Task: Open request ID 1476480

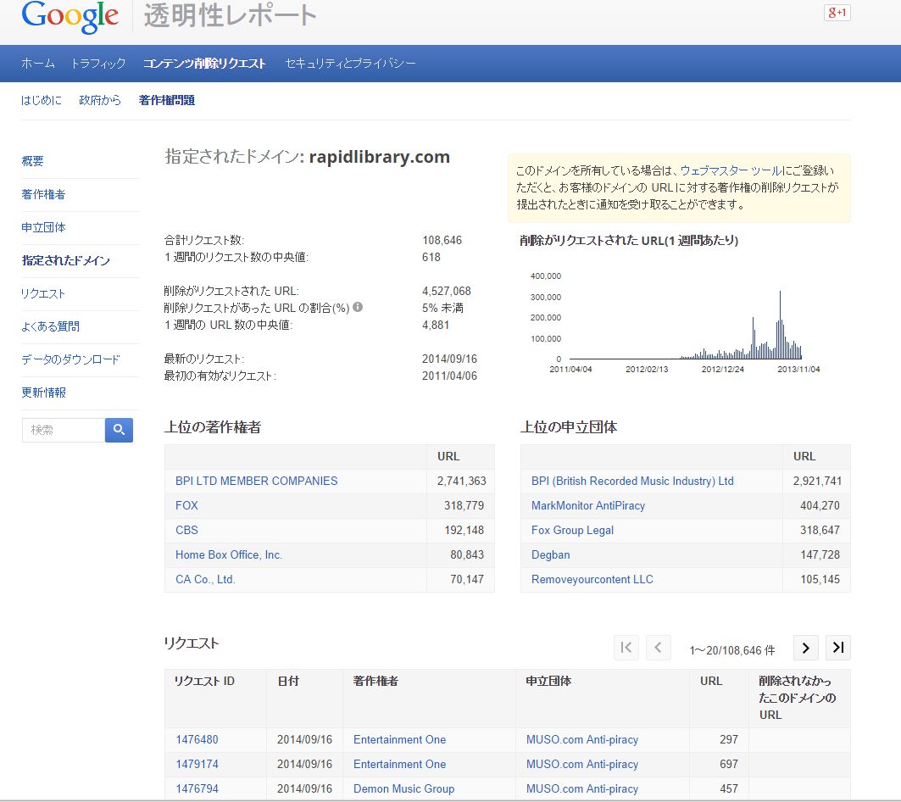Action: tap(197, 739)
